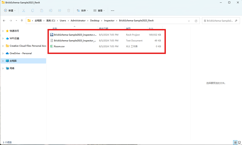Switch to details view icon in status bar
Image resolution: width=242 pixels, height=145 pixels.
tap(235, 142)
